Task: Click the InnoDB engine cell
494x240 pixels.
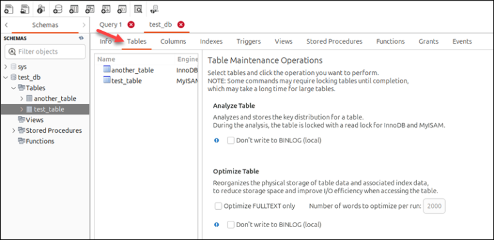Action: point(187,70)
